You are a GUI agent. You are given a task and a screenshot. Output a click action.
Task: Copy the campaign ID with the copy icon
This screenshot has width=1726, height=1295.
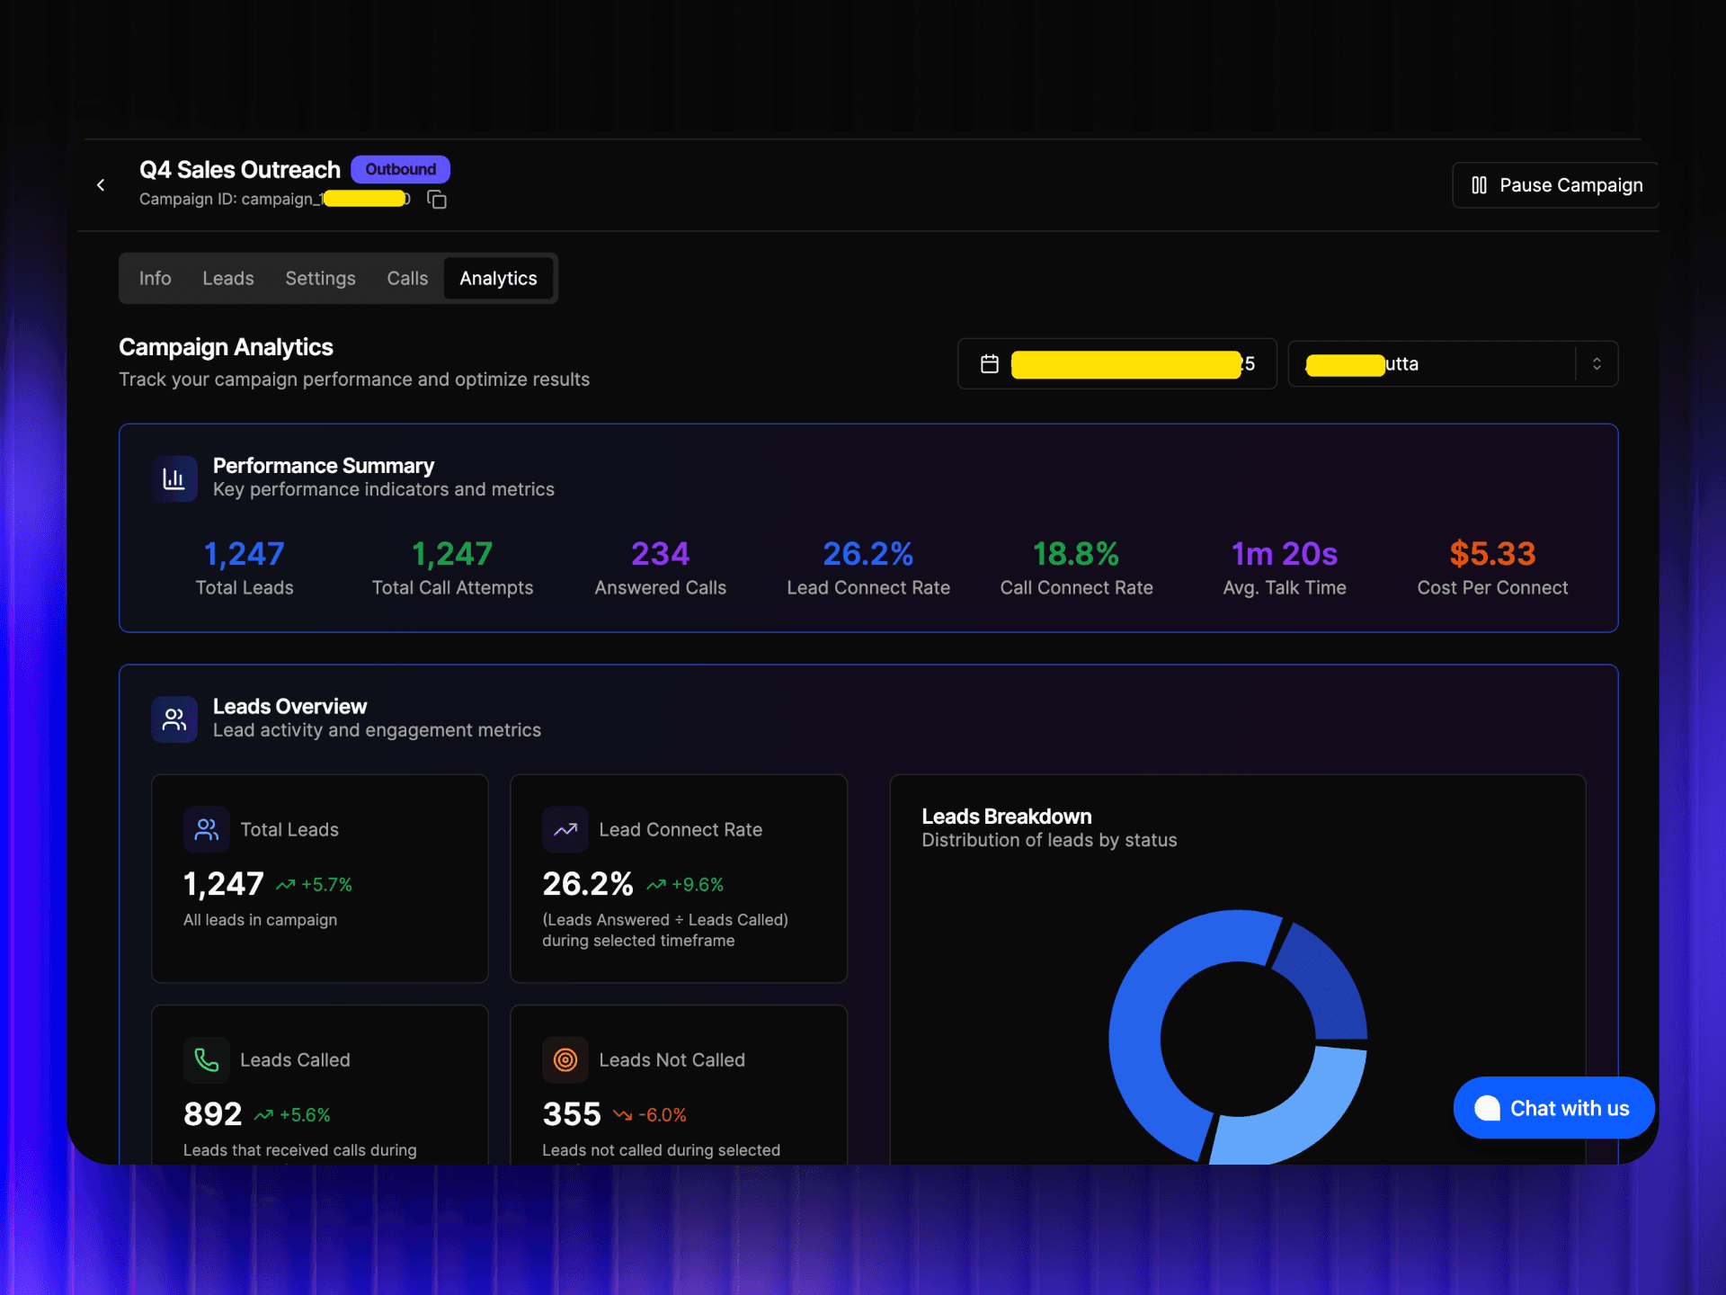pos(437,200)
